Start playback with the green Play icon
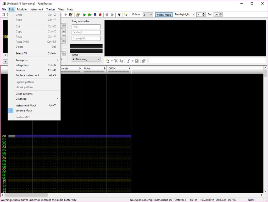Viewport: 268px width, 202px height. (x=84, y=15)
